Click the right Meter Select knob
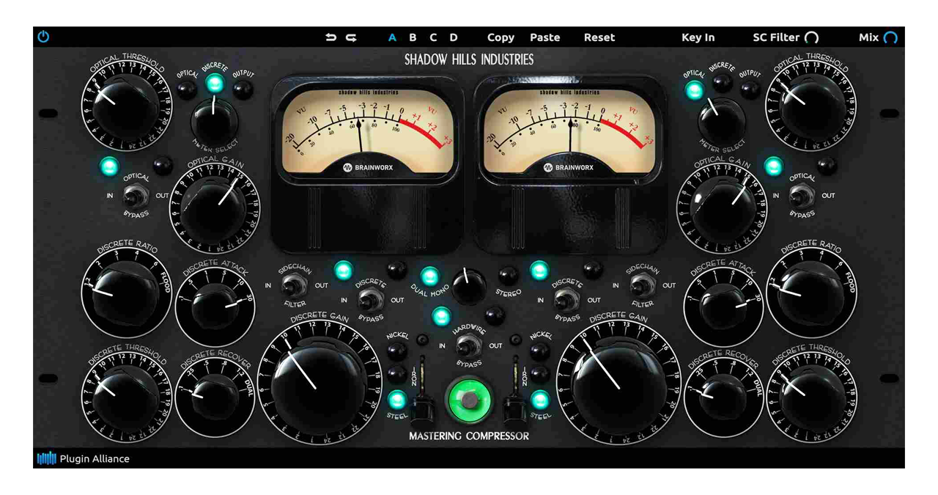Viewport: 938px width, 495px height. [722, 120]
